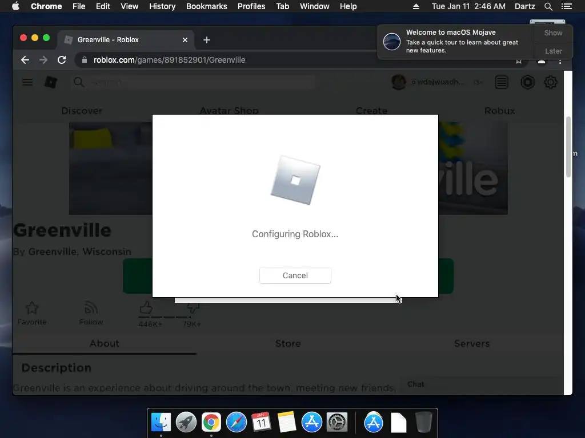Open the notifications feed icon
Image resolution: width=585 pixels, height=438 pixels.
502,82
